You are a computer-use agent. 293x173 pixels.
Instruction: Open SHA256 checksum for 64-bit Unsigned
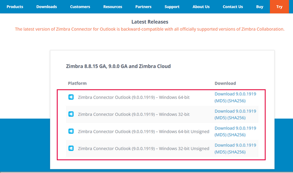pyautogui.click(x=236, y=135)
